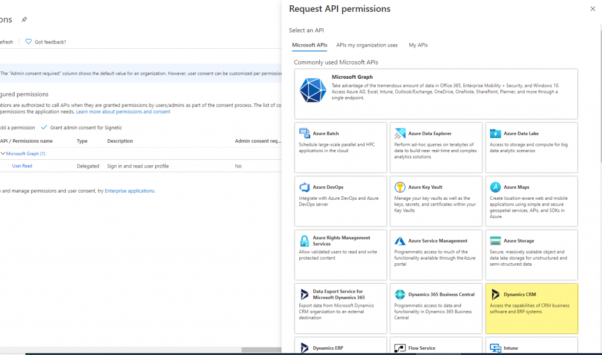602x355 pixels.
Task: Click the Azure Key Vault icon
Action: (400, 187)
